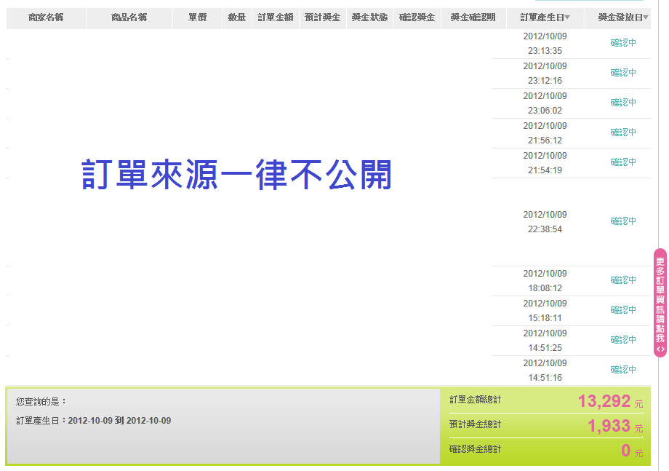Select order date 2012/10/09 14:51:16
669x471 pixels.
click(x=545, y=371)
